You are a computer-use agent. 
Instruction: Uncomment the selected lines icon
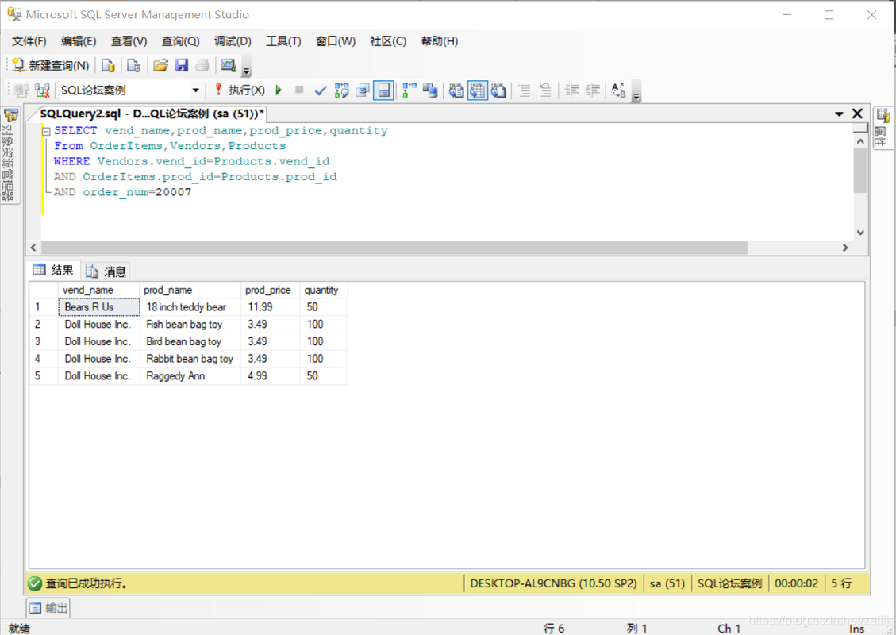[x=546, y=90]
